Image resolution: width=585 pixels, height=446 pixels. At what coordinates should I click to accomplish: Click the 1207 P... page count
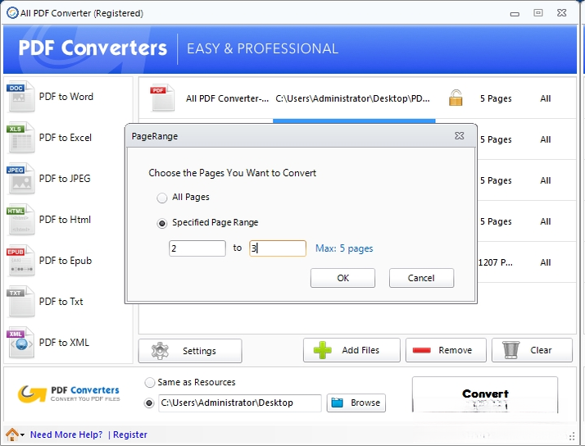click(x=496, y=262)
